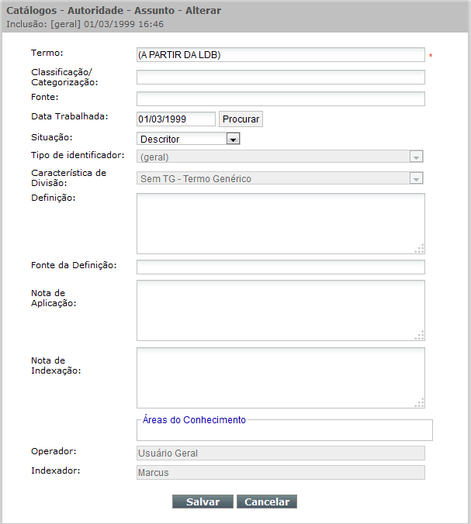This screenshot has height=524, width=471.
Task: Click the Operador field showing Usuário Geral
Action: pyautogui.click(x=281, y=453)
